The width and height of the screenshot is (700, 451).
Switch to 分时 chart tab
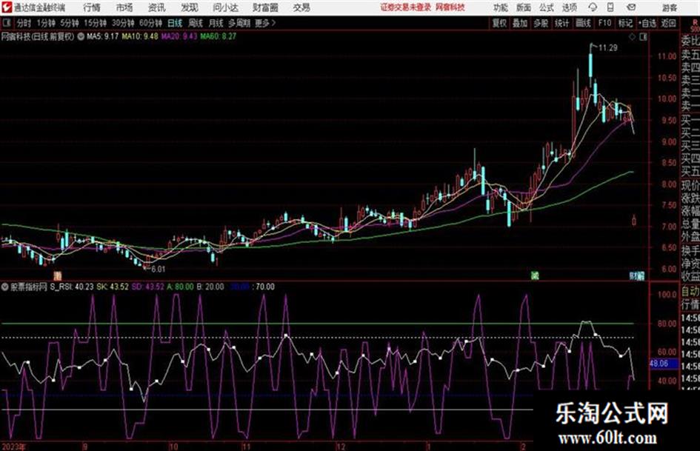coord(24,23)
